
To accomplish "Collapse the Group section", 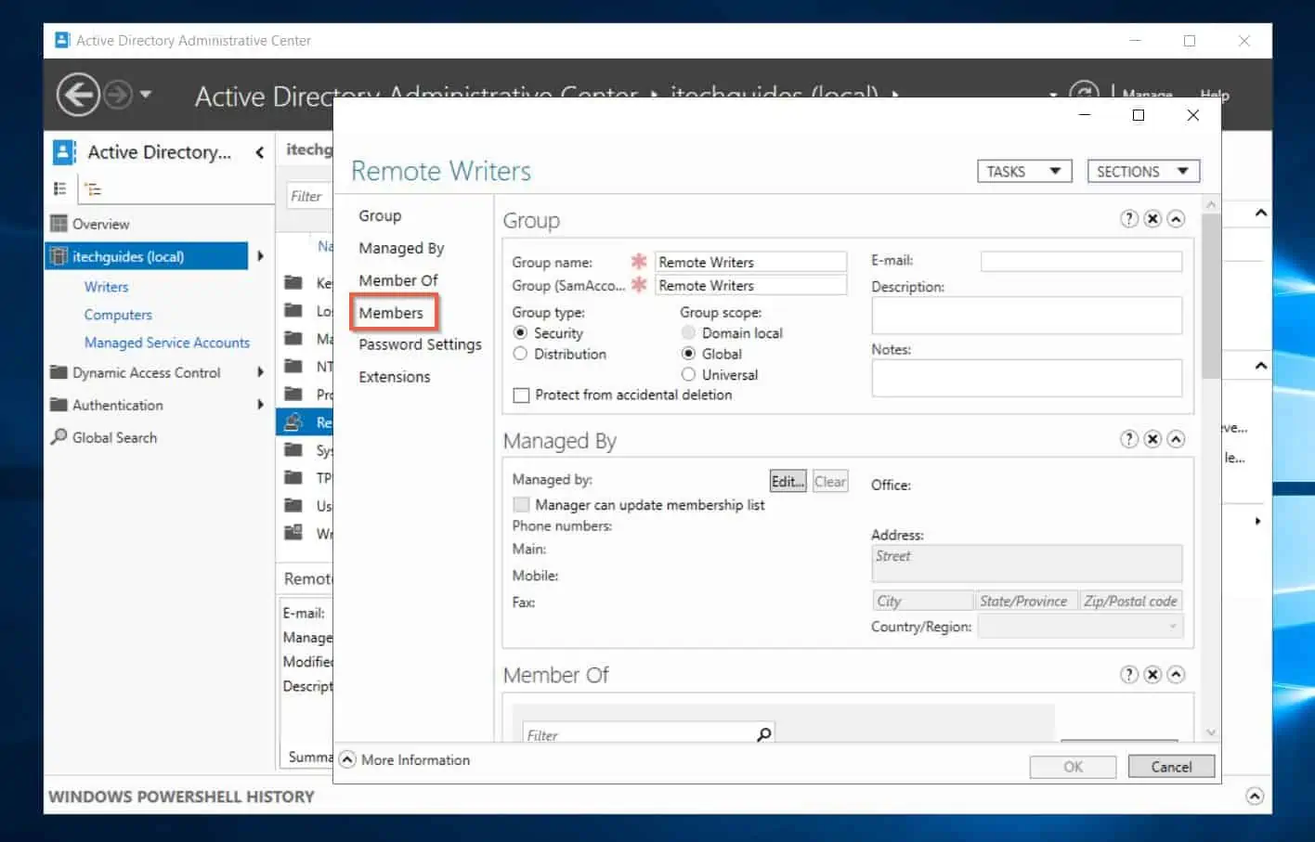I will [x=1176, y=219].
